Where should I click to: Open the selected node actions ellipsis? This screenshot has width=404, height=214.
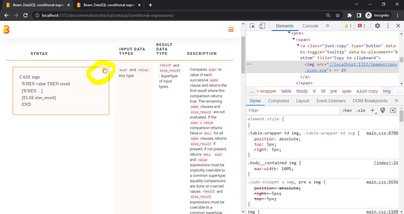click(x=249, y=64)
